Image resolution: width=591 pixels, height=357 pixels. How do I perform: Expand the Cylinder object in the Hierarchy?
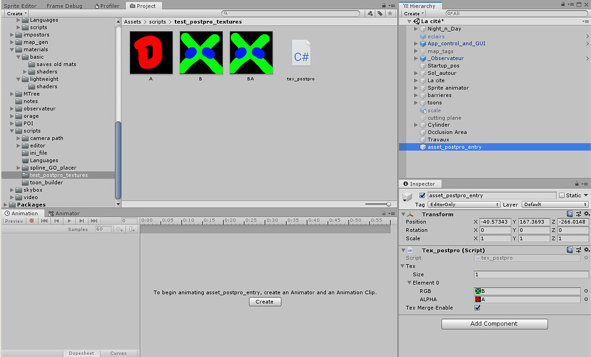point(416,124)
